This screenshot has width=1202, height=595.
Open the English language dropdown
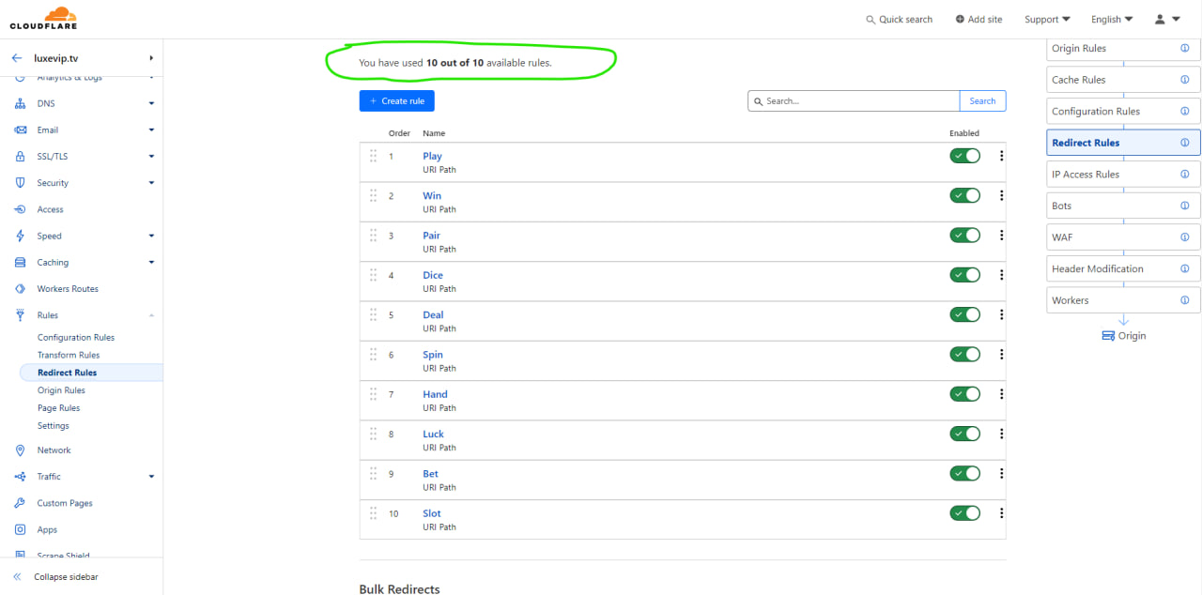pos(1112,20)
